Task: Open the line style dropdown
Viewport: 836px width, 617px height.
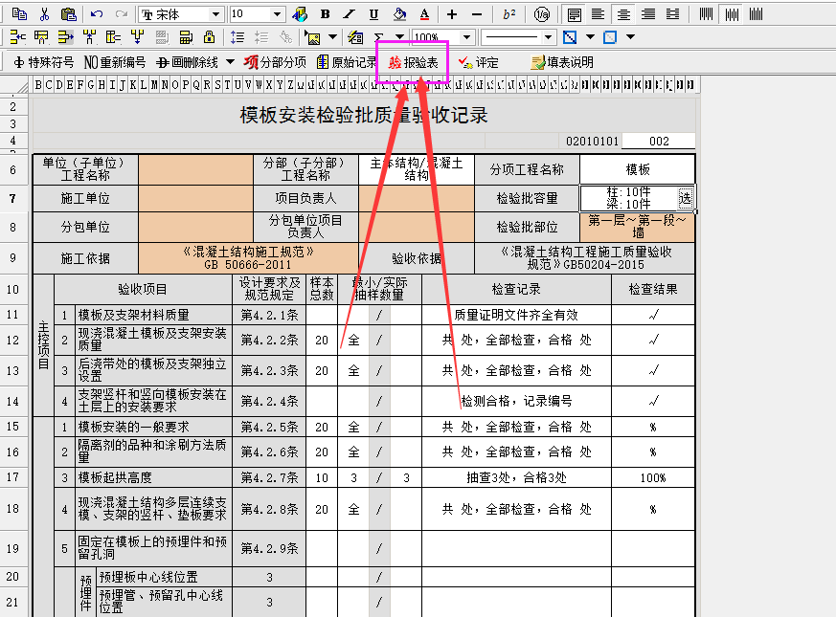Action: [549, 37]
